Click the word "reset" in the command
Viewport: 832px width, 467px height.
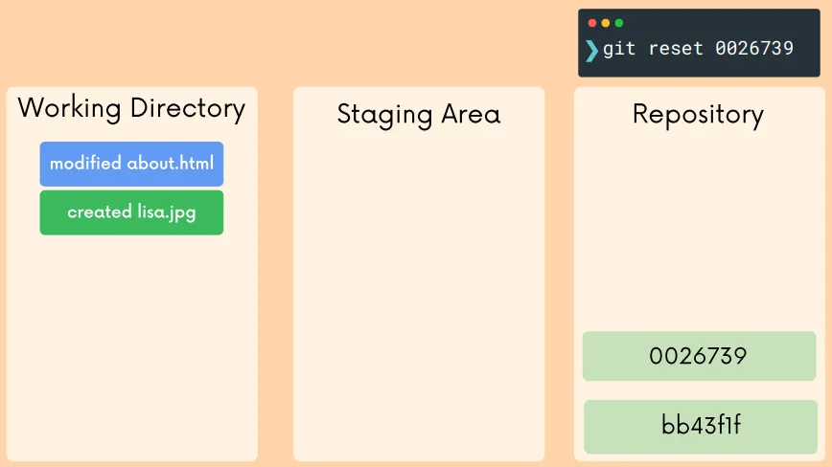(676, 48)
